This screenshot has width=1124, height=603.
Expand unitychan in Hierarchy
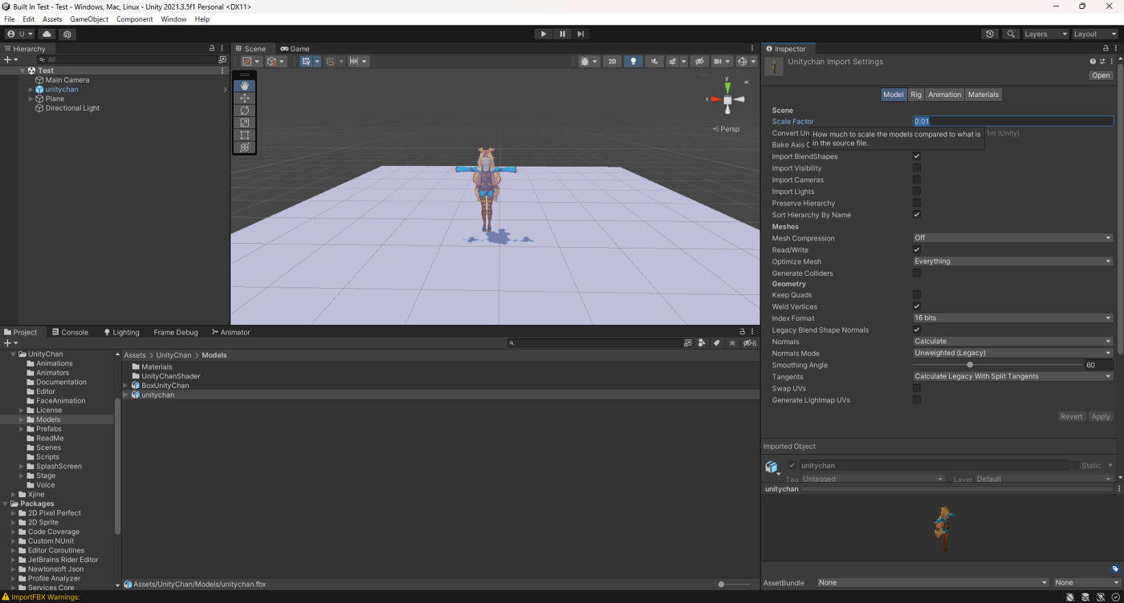[x=31, y=90]
